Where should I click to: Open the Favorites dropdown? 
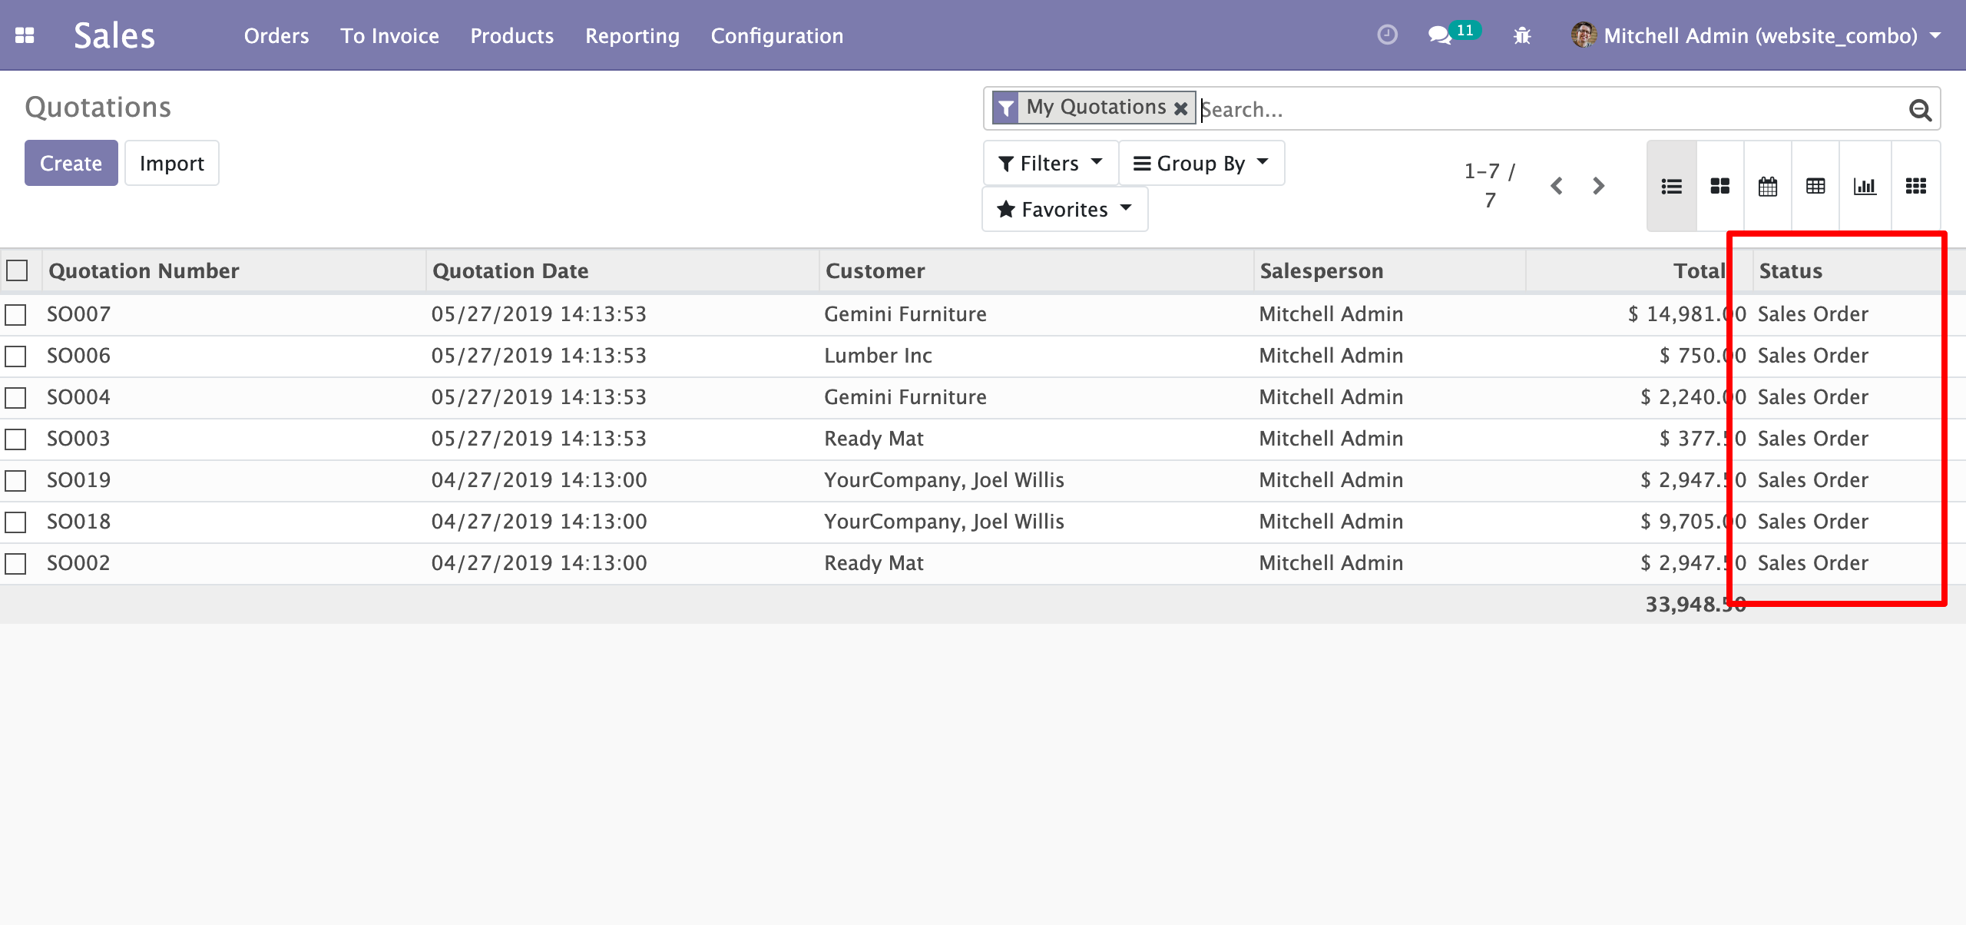tap(1064, 209)
